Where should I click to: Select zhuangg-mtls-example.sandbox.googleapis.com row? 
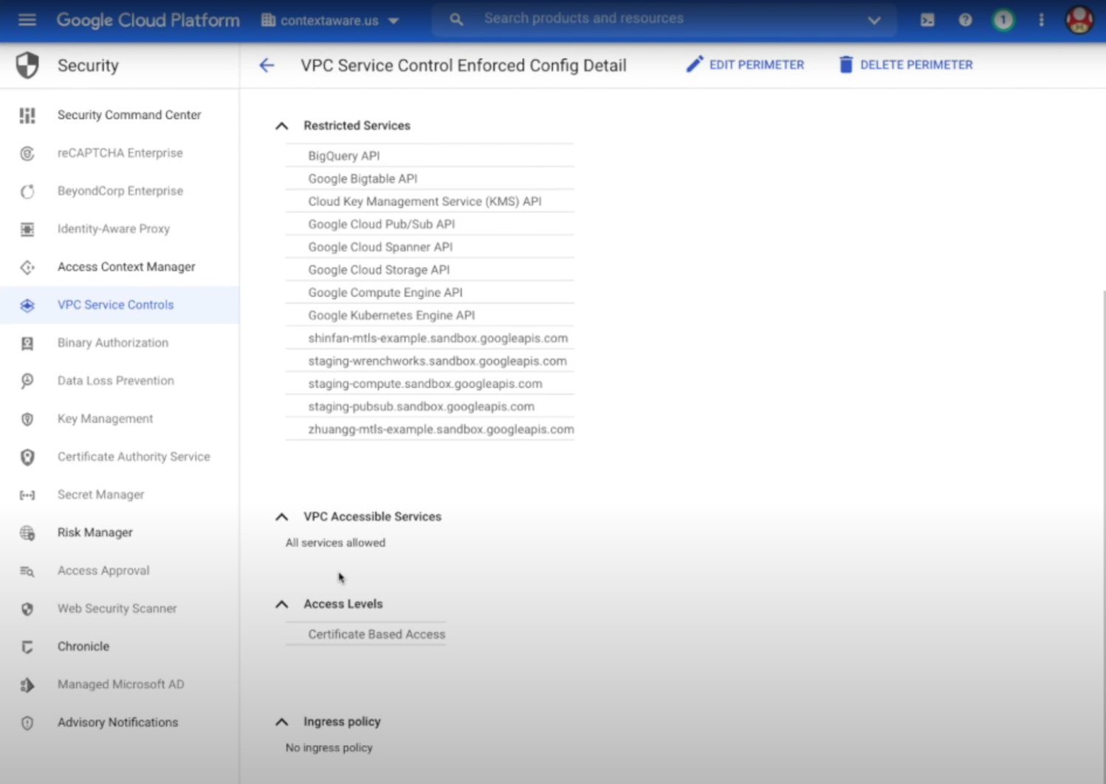(430, 430)
